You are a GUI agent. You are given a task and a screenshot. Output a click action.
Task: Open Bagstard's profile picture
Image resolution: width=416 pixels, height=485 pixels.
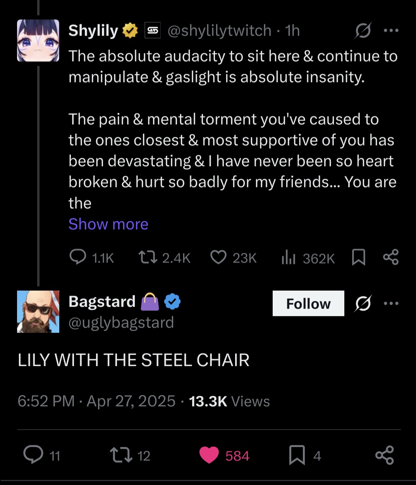click(x=38, y=312)
